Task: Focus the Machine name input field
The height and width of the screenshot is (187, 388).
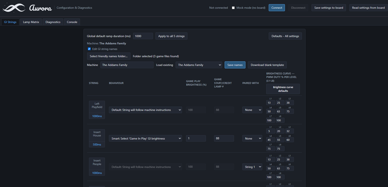Action: point(127,65)
